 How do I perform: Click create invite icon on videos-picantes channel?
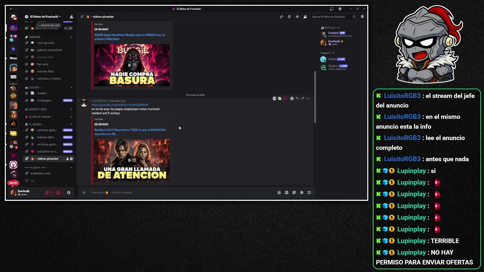[67, 159]
